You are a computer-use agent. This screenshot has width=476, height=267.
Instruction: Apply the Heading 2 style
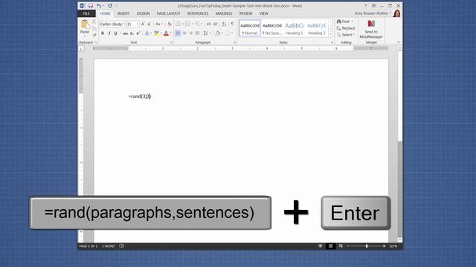tap(317, 28)
